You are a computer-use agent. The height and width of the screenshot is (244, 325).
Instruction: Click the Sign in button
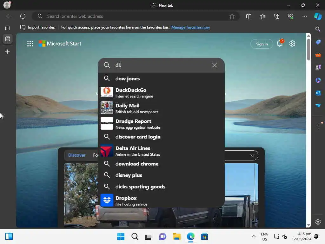coord(262,44)
